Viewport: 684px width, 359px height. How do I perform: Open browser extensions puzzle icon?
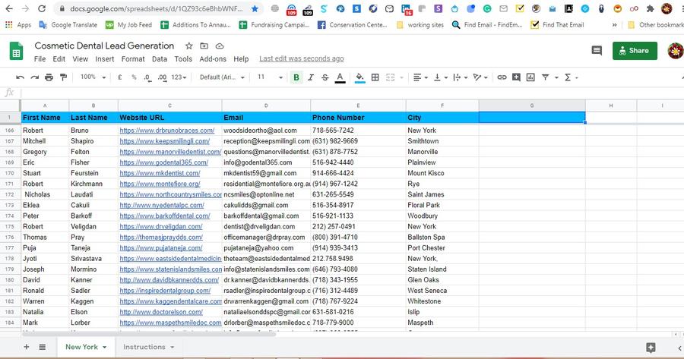click(x=650, y=8)
